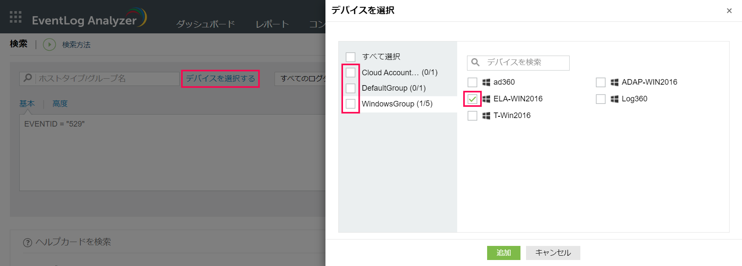Click the Windows icon beside Log360
Viewport: 742px width, 266px height.
pyautogui.click(x=615, y=99)
